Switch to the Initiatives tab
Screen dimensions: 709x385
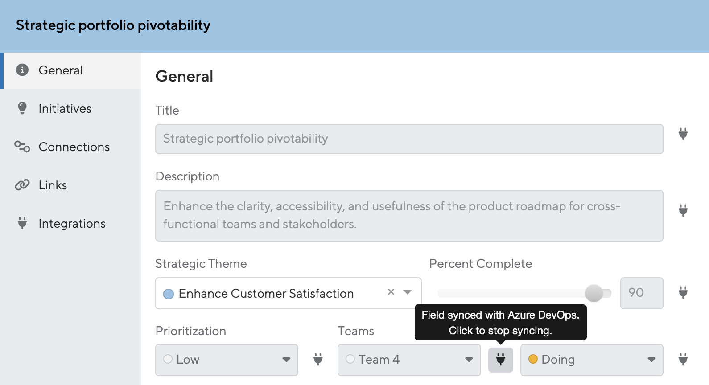[x=65, y=109]
